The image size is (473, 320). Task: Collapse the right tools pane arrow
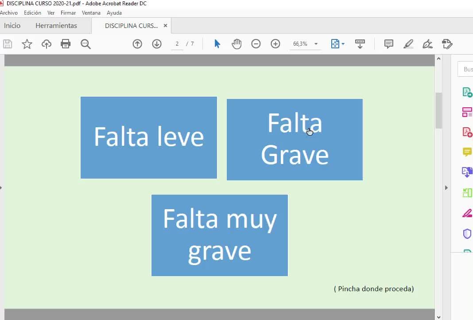point(446,187)
